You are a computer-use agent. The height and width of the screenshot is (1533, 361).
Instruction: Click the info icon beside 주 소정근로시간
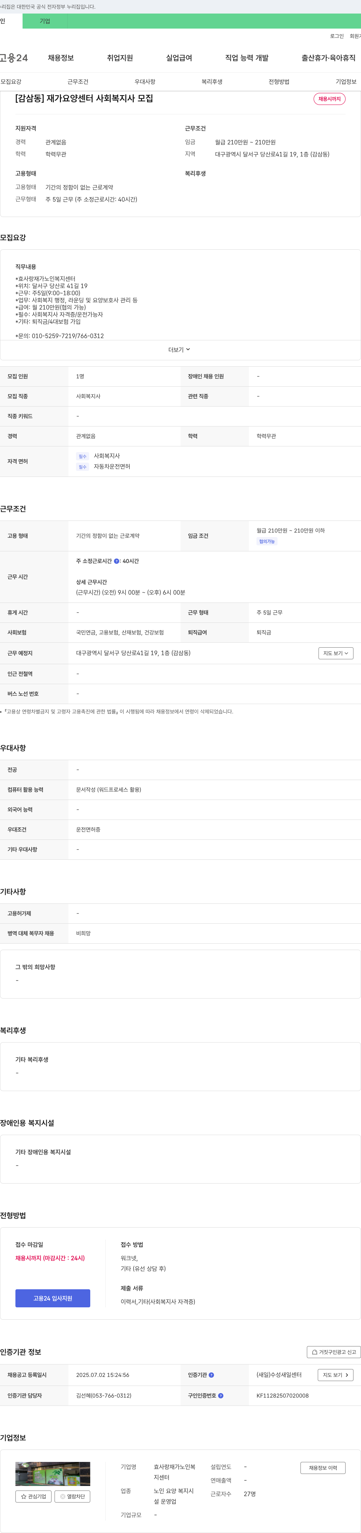click(117, 561)
